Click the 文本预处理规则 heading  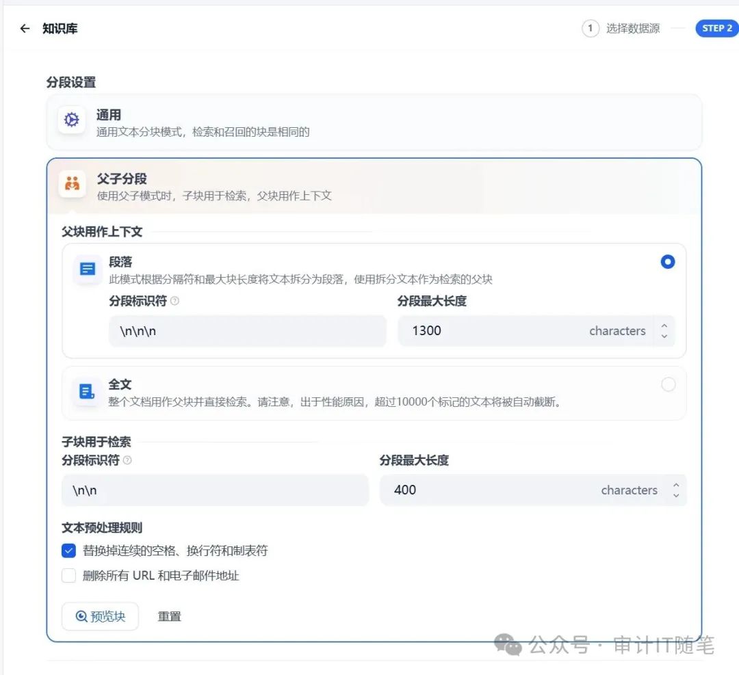point(102,527)
